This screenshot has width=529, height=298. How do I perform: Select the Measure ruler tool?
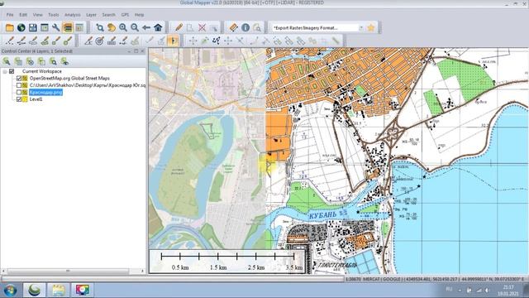coord(233,27)
